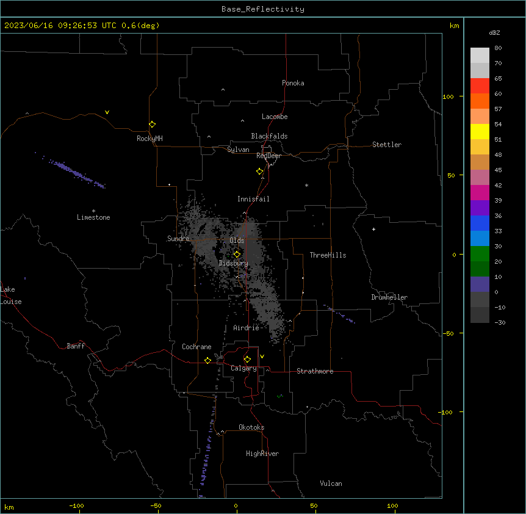Click the Lake Louise label
The height and width of the screenshot is (514, 526).
tap(11, 295)
